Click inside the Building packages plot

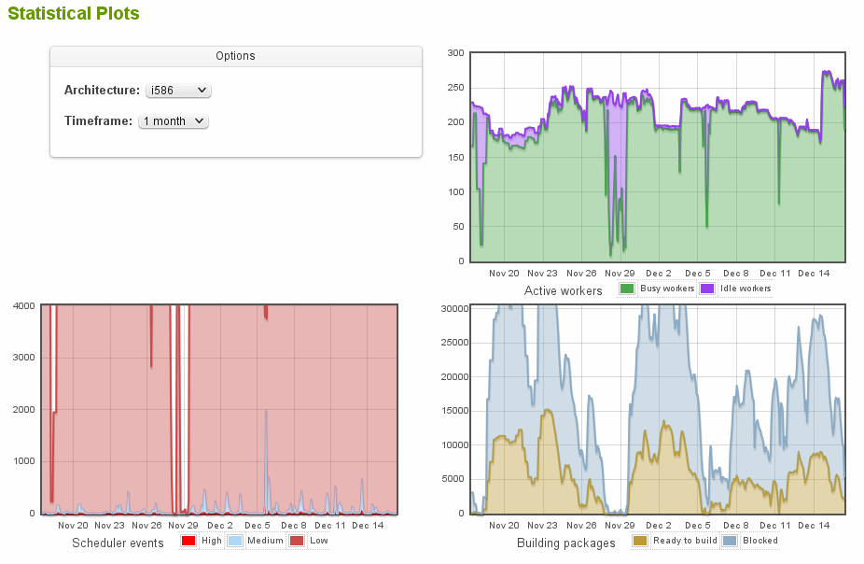658,409
